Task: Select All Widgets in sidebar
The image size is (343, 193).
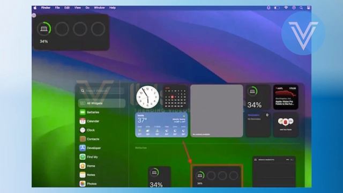Action: 102,103
